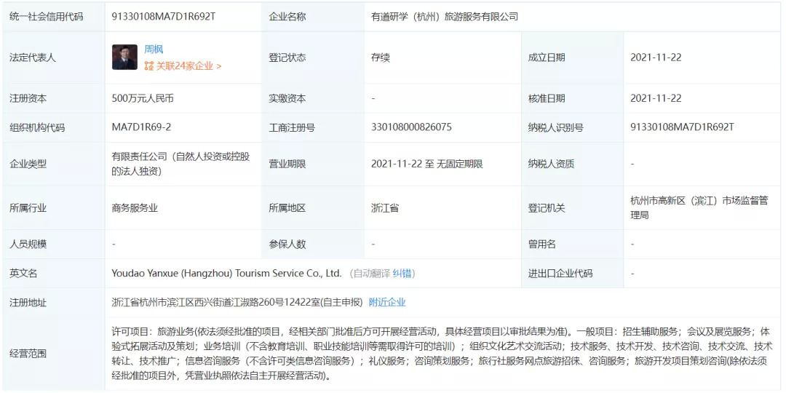This screenshot has height=393, width=786.
Task: Open legal representative 周枫's profile link
Action: click(x=154, y=49)
